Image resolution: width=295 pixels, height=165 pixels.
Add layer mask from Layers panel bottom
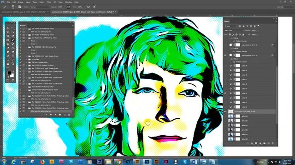click(256, 143)
